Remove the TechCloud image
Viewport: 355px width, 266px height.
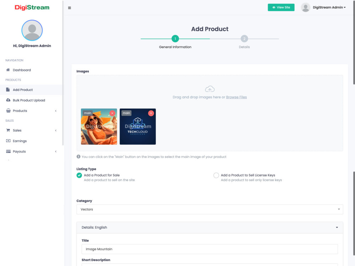151,113
